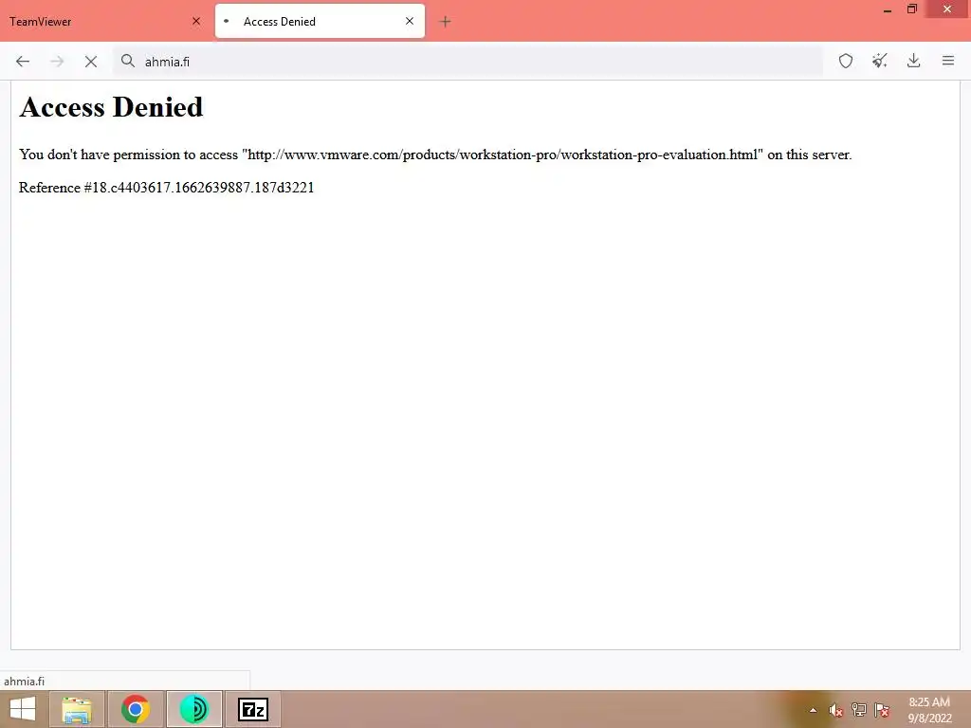This screenshot has width=971, height=728.
Task: Open 7-Zip from taskbar
Action: (252, 709)
